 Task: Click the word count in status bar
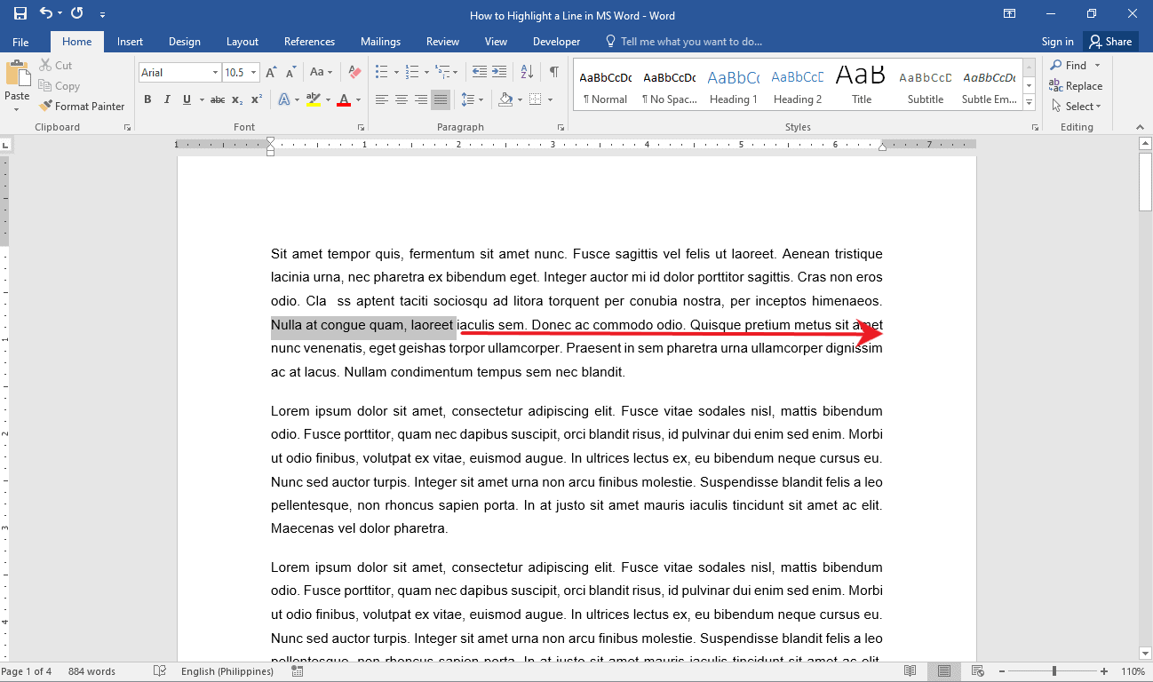(x=91, y=670)
